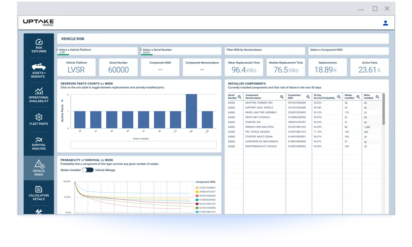This screenshot has height=247, width=412.
Task: Select the ADAPTER, TOWBAR, VEH row
Action: (x=304, y=103)
